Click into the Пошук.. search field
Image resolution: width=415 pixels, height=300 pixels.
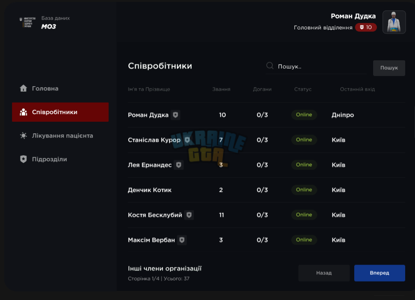click(316, 67)
